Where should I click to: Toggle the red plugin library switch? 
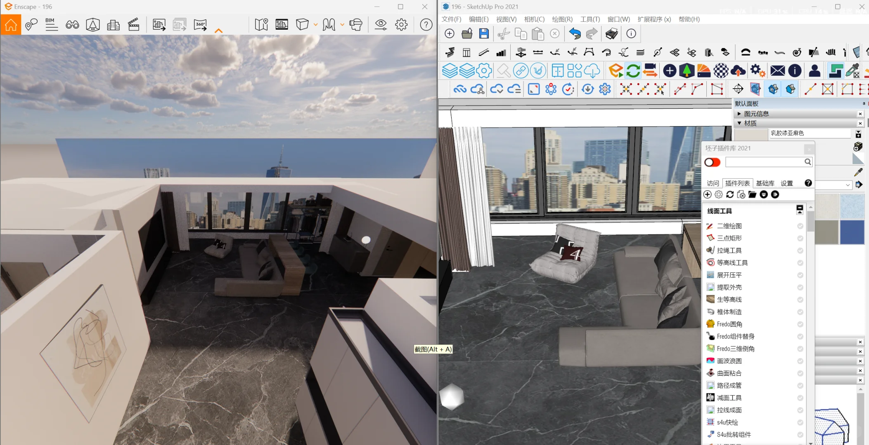[x=713, y=162]
